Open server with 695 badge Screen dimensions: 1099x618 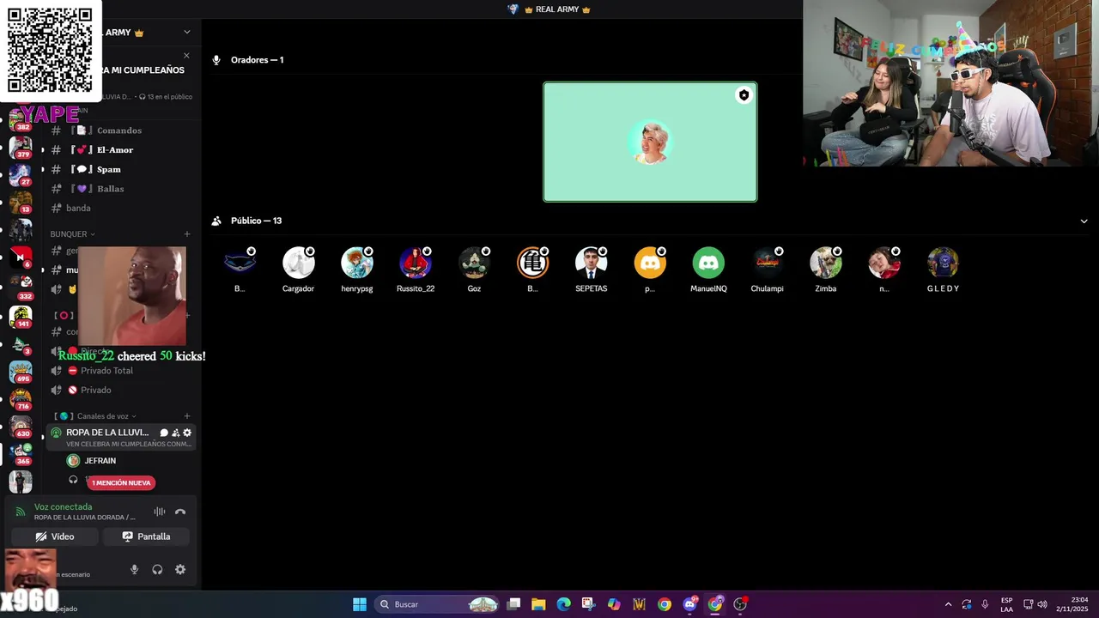point(21,372)
